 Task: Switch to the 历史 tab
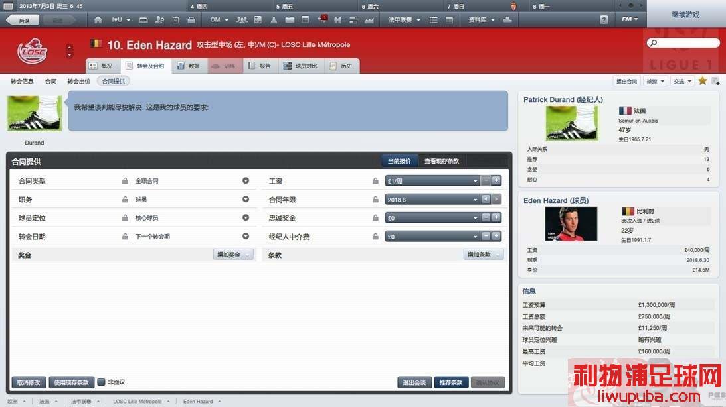point(341,66)
